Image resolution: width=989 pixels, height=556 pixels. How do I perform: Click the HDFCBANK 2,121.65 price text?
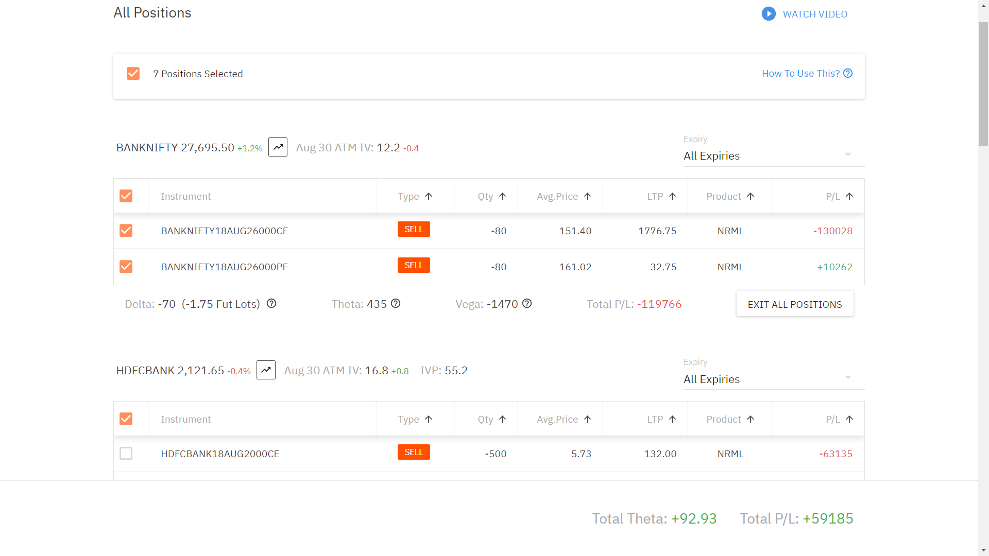click(170, 371)
